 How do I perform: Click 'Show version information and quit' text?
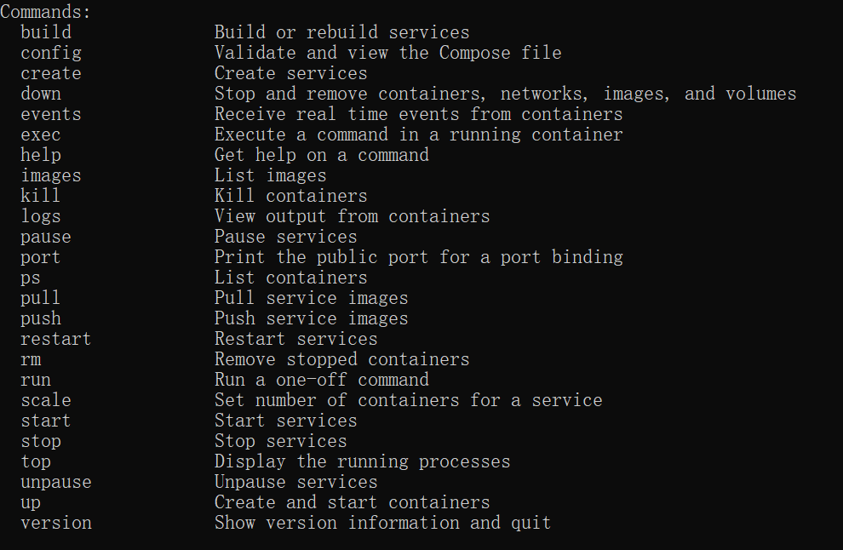coord(382,524)
